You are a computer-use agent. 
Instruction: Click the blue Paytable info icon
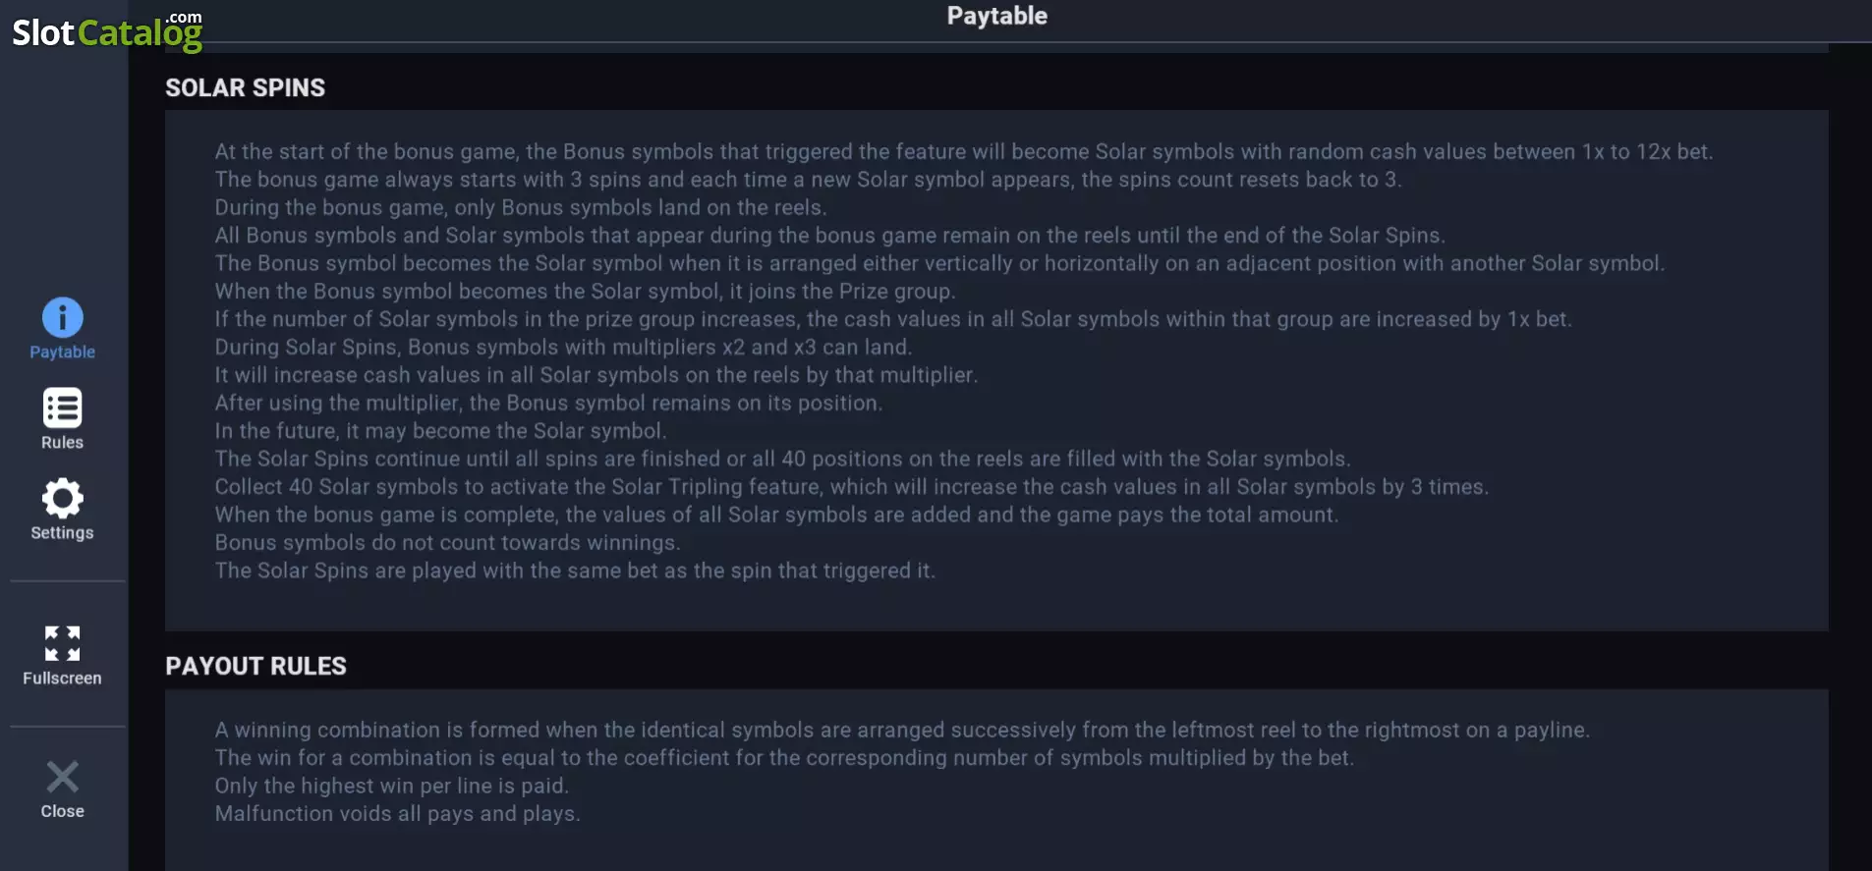(x=62, y=317)
